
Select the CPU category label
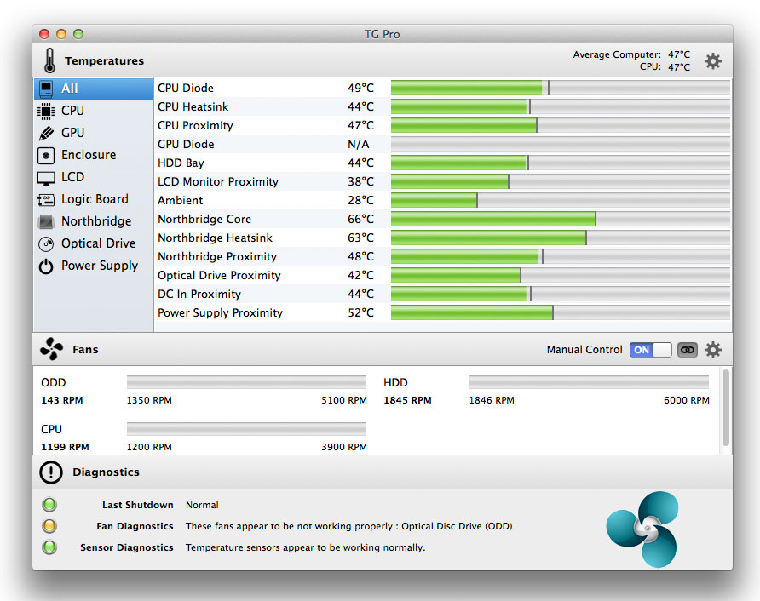[x=72, y=111]
